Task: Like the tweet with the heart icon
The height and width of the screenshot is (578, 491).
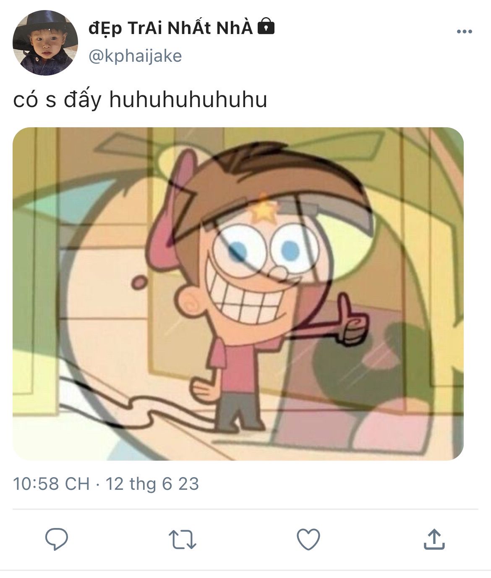Action: pos(308,539)
